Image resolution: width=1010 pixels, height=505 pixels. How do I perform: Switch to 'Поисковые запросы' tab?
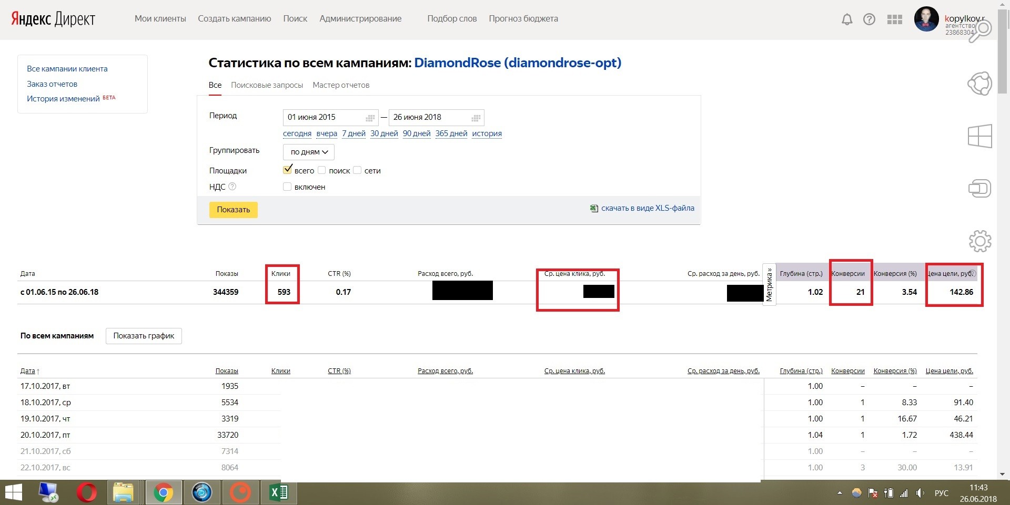coord(267,85)
